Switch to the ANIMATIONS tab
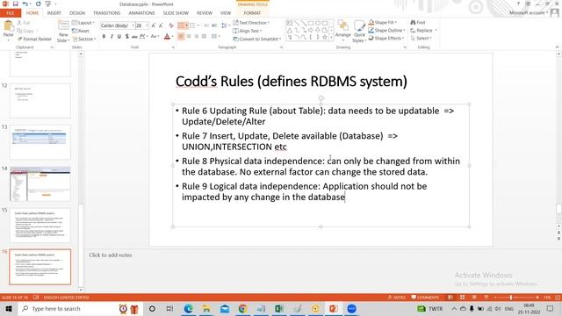 [x=141, y=13]
